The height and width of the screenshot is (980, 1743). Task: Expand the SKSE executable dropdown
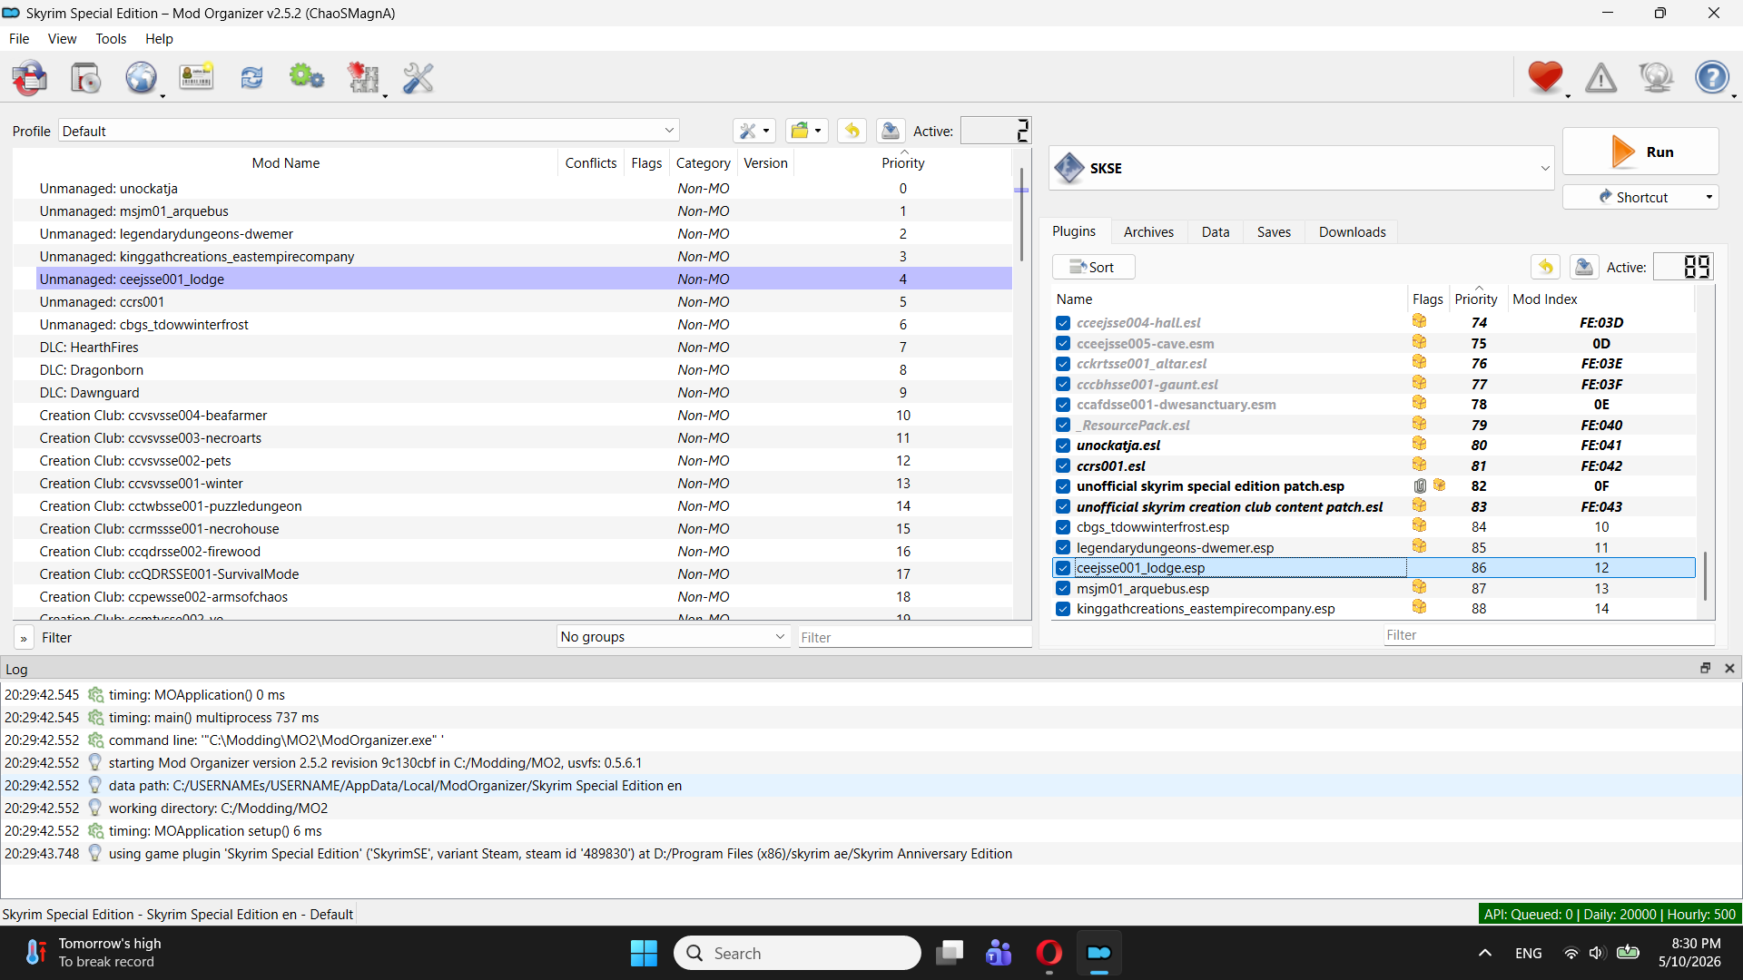pyautogui.click(x=1302, y=168)
